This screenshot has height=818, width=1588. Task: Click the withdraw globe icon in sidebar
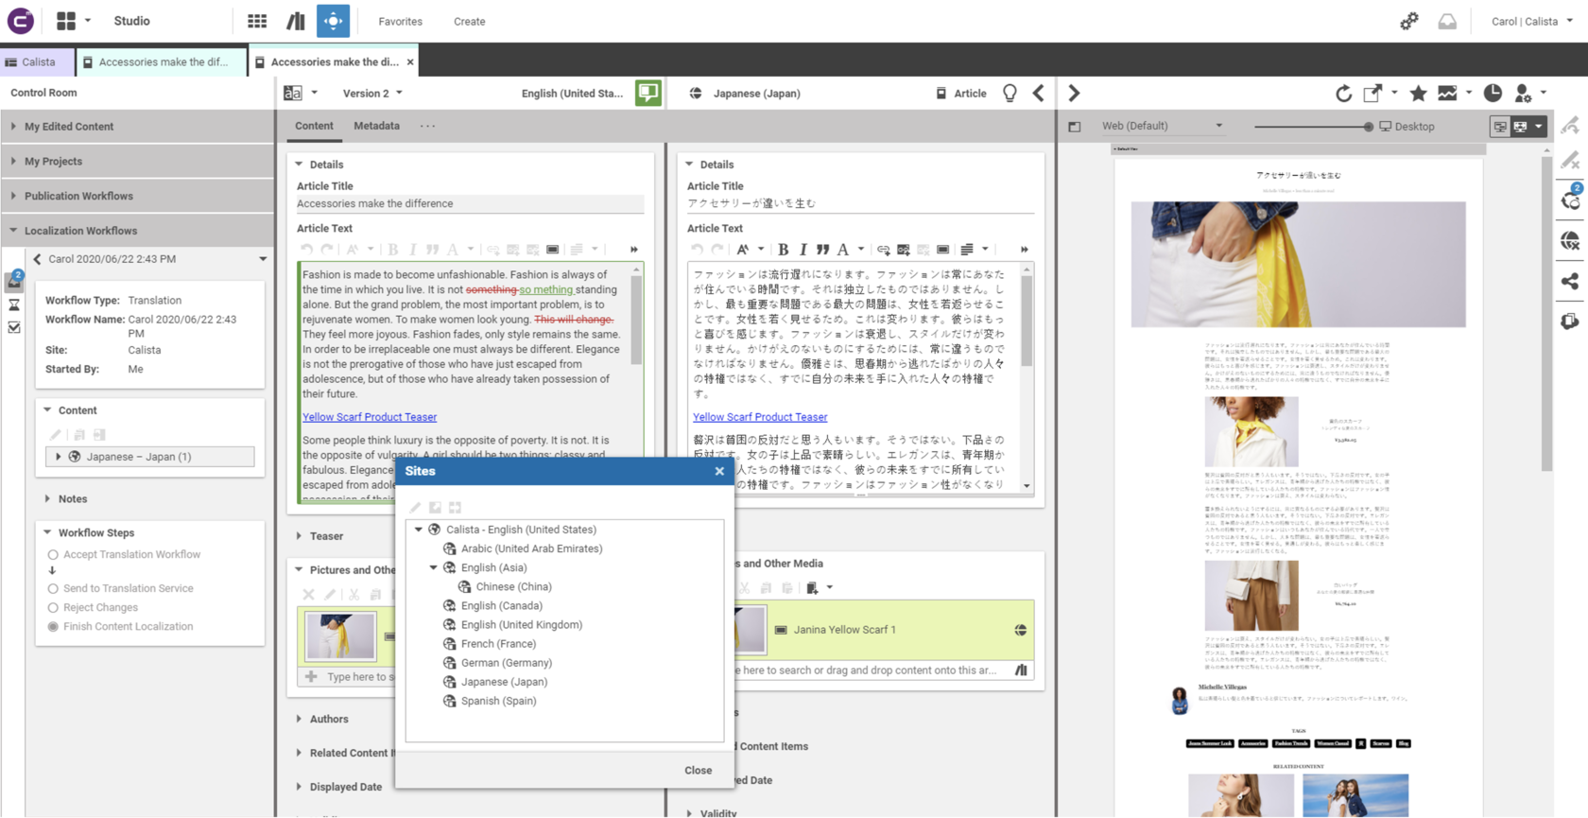[x=1570, y=241]
